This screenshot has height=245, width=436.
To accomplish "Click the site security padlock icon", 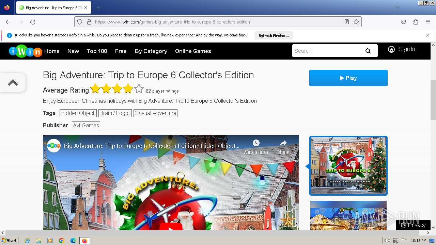I will [89, 22].
